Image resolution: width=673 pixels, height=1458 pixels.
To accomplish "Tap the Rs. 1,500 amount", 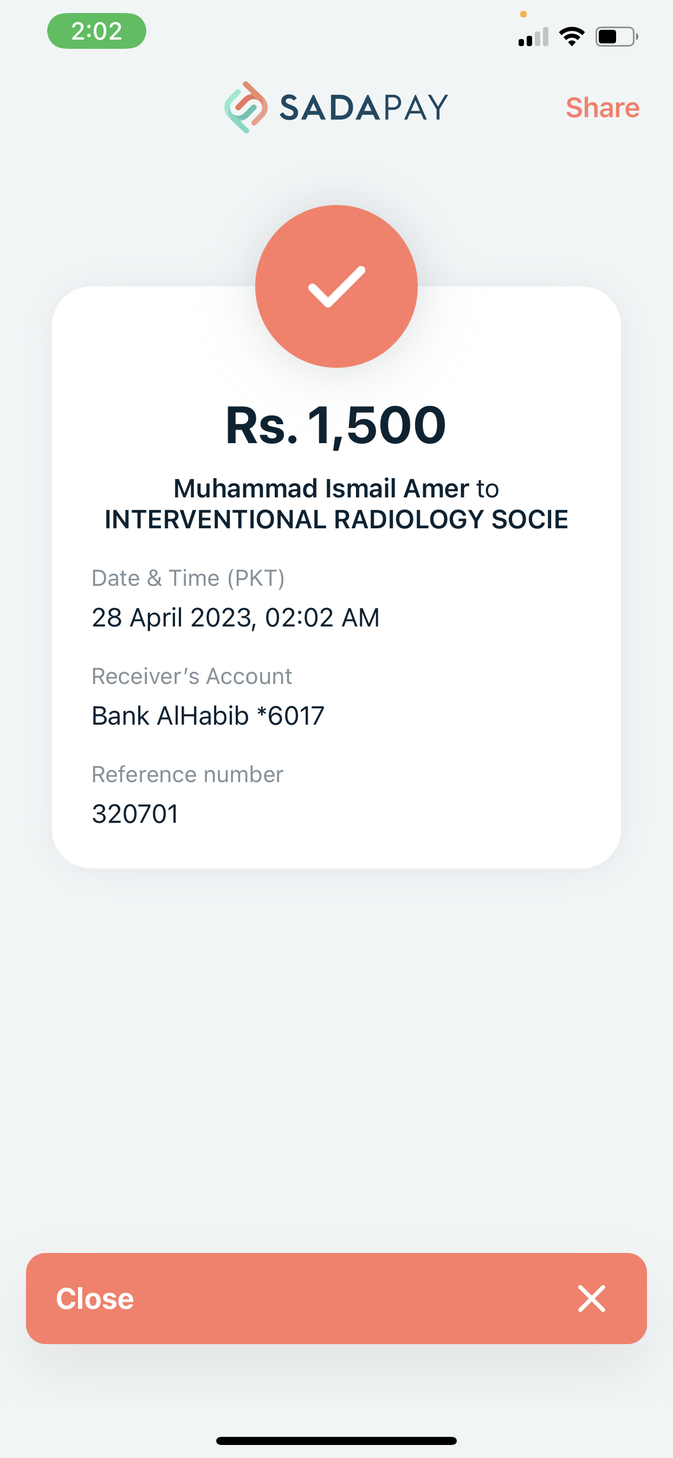I will pyautogui.click(x=336, y=425).
